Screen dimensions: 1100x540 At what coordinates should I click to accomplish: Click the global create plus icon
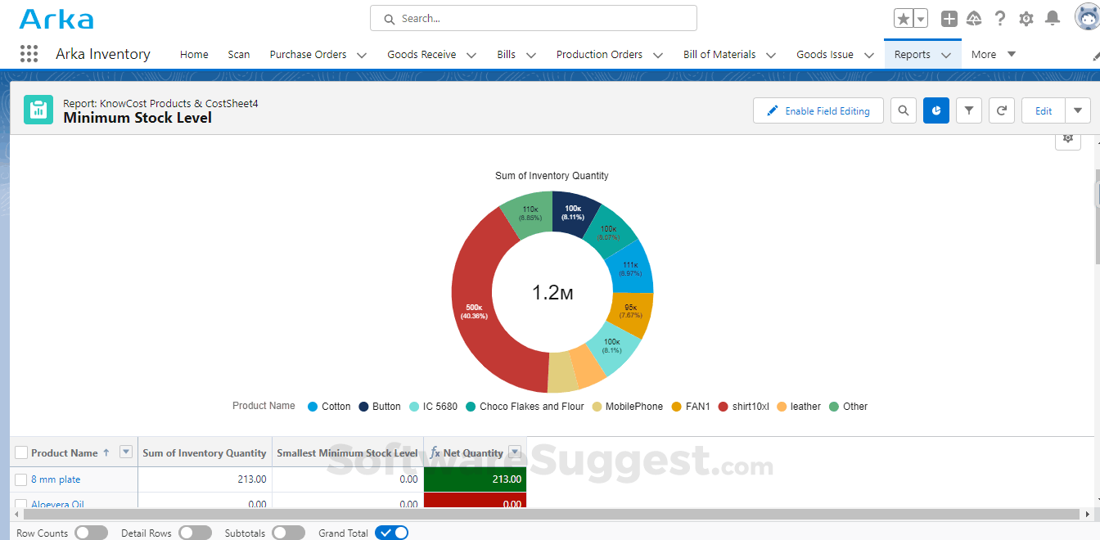949,18
